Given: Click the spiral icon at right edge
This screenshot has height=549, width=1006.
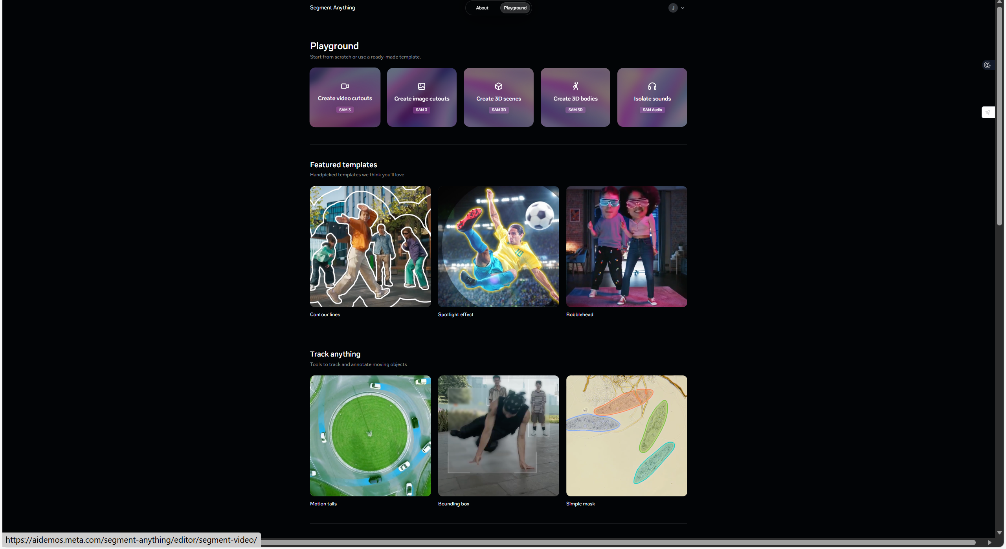Looking at the screenshot, I should click(x=987, y=65).
